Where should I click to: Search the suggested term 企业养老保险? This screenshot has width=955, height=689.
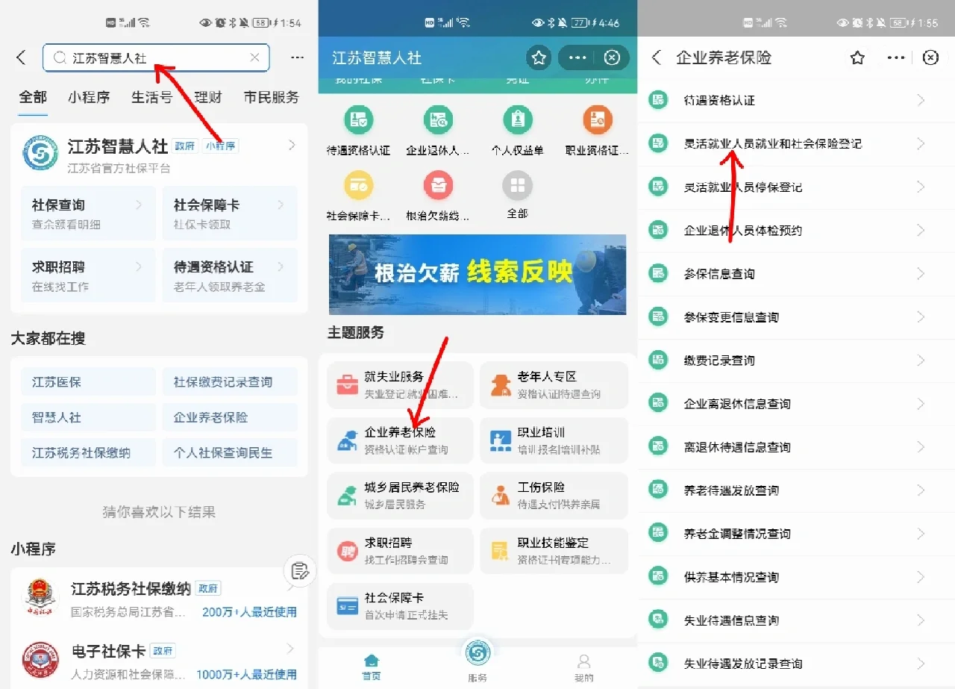point(230,417)
